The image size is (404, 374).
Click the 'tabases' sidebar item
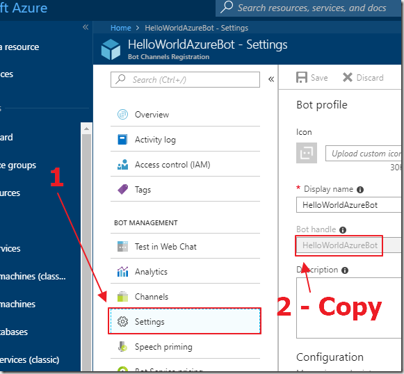pos(14,332)
